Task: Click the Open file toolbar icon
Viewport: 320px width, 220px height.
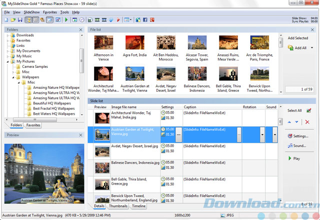Action: (12, 20)
